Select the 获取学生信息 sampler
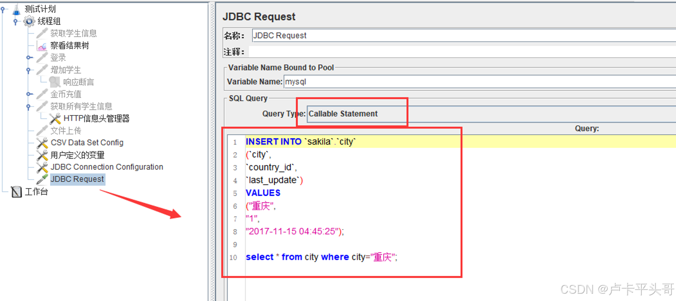The image size is (676, 301). click(x=73, y=33)
